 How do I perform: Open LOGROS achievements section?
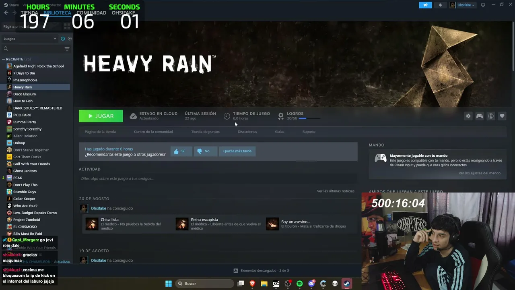pyautogui.click(x=299, y=116)
